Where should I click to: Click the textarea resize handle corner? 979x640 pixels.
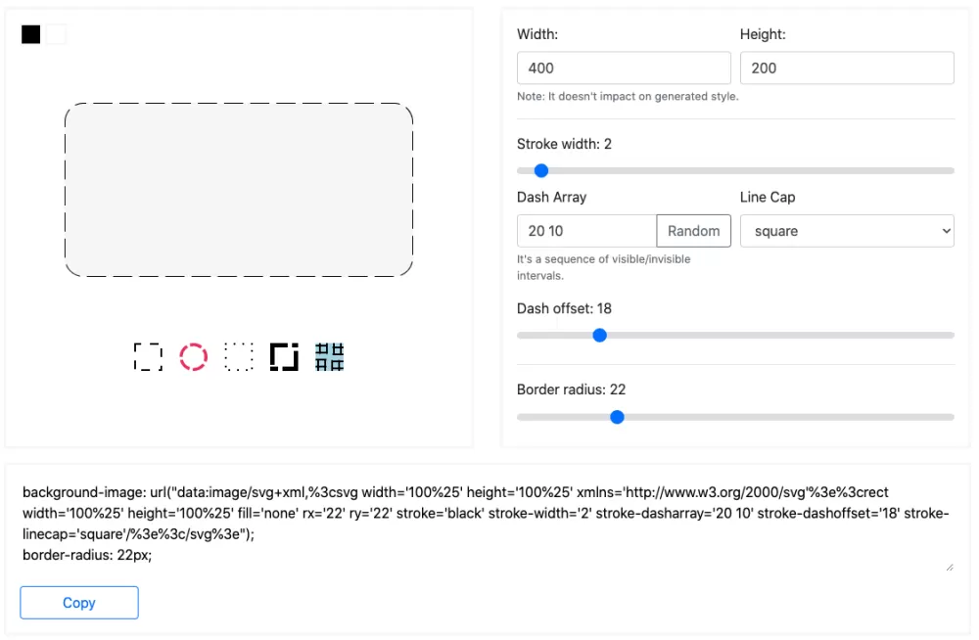[x=950, y=567]
